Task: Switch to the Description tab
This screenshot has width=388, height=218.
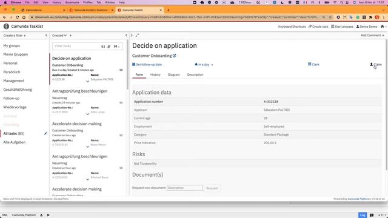Action: click(x=195, y=74)
